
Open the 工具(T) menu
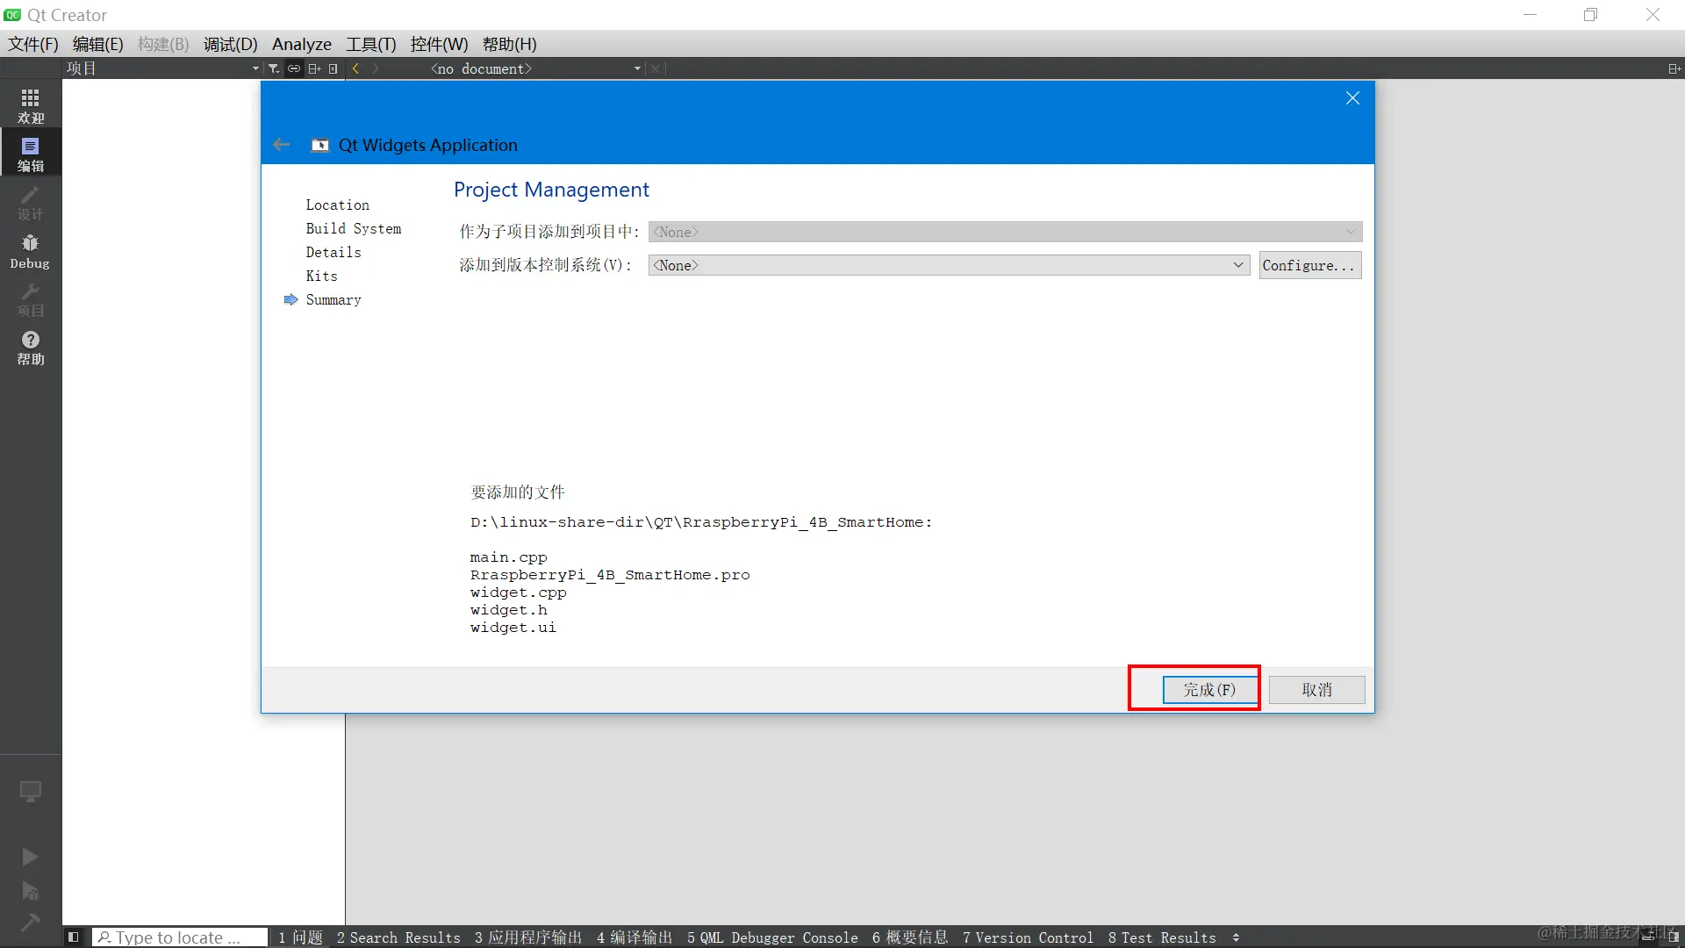click(371, 44)
